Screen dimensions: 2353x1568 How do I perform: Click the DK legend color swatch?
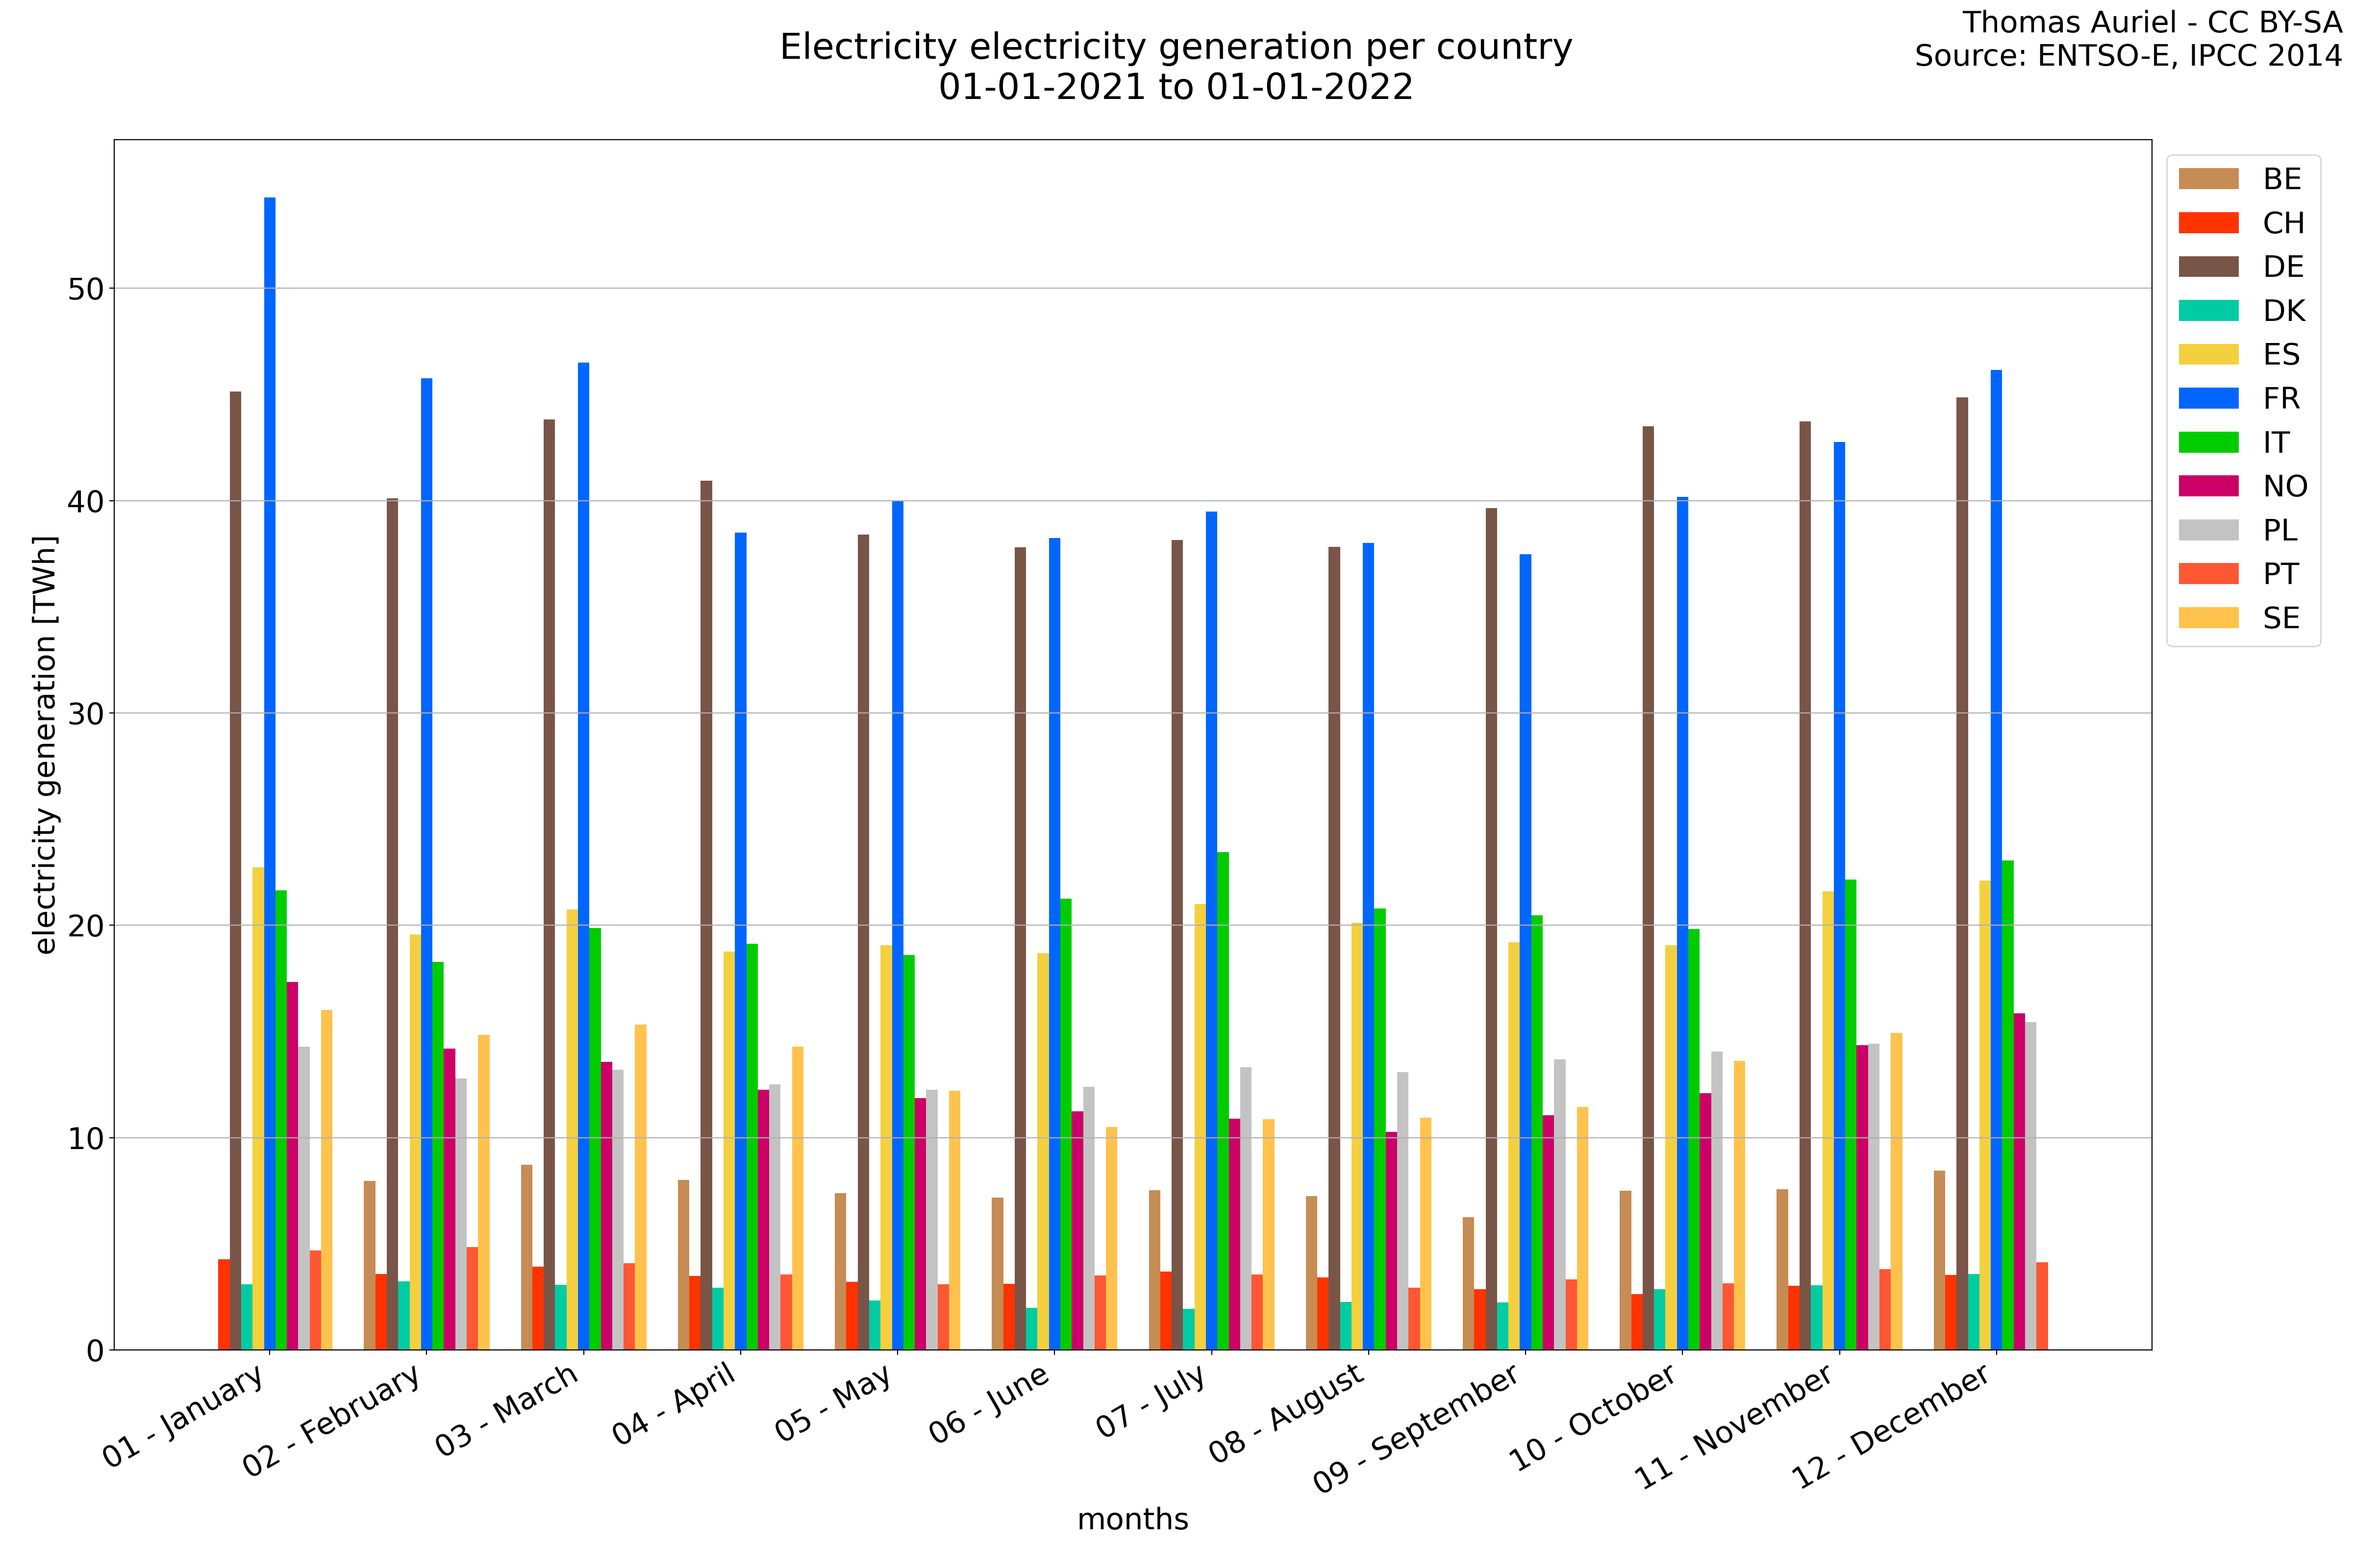2208,311
